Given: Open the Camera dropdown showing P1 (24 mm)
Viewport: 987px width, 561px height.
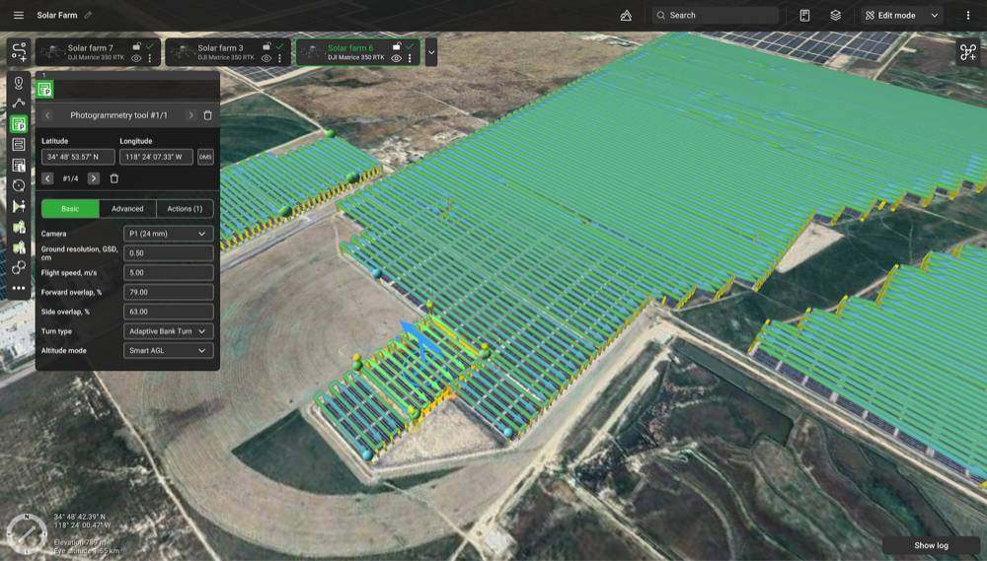Looking at the screenshot, I should coord(169,234).
